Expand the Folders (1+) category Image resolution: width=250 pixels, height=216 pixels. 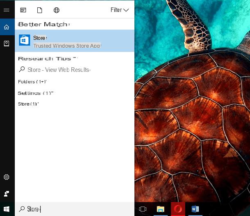click(32, 82)
